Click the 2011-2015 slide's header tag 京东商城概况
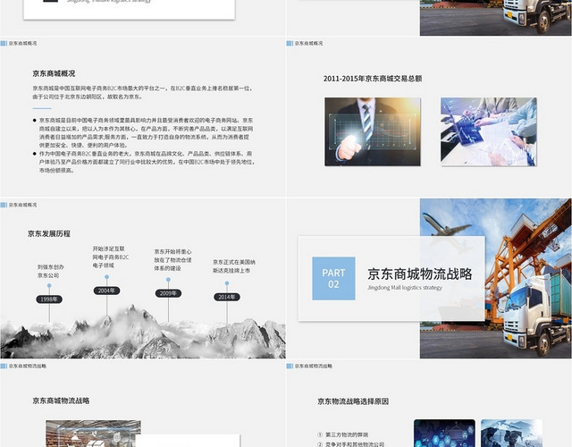572x447 pixels. [308, 43]
